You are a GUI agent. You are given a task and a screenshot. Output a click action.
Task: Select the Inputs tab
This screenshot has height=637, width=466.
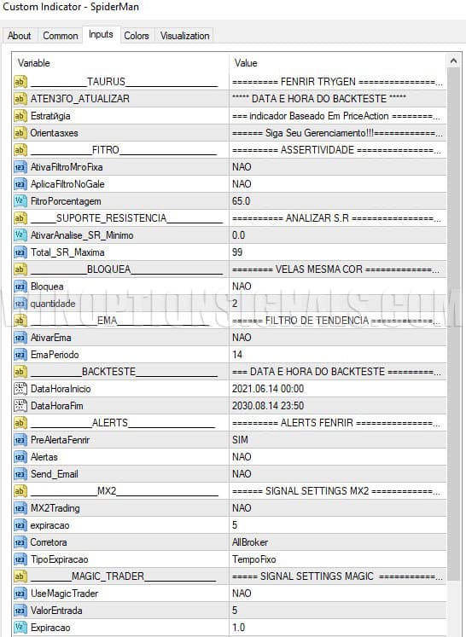[x=101, y=34]
